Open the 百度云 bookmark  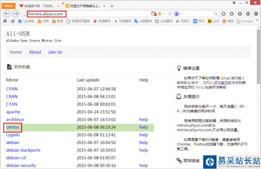coord(183,21)
